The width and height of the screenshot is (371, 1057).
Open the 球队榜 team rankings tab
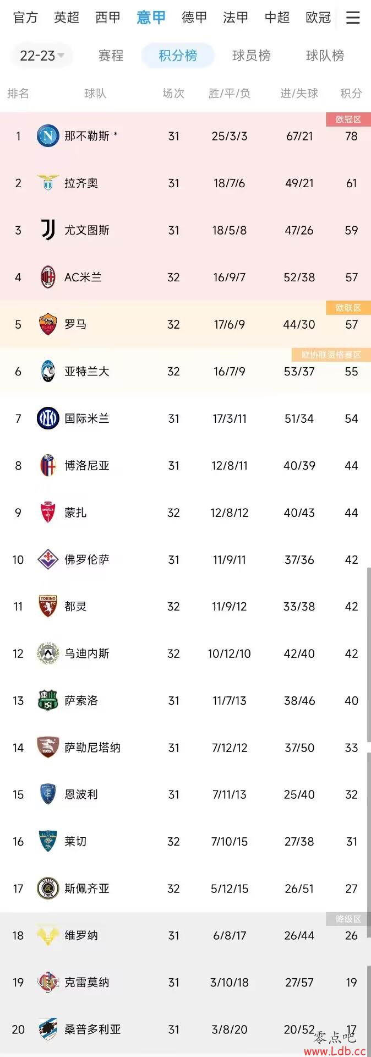[x=325, y=56]
